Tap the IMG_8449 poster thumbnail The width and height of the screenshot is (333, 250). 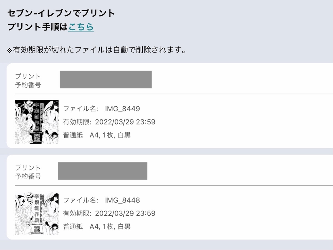pos(37,122)
